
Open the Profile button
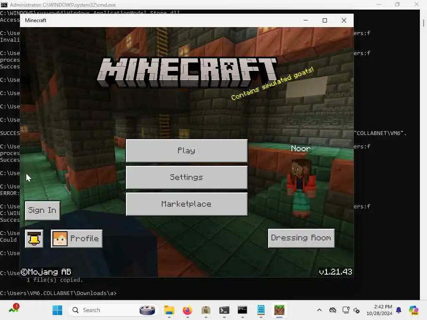tap(77, 239)
